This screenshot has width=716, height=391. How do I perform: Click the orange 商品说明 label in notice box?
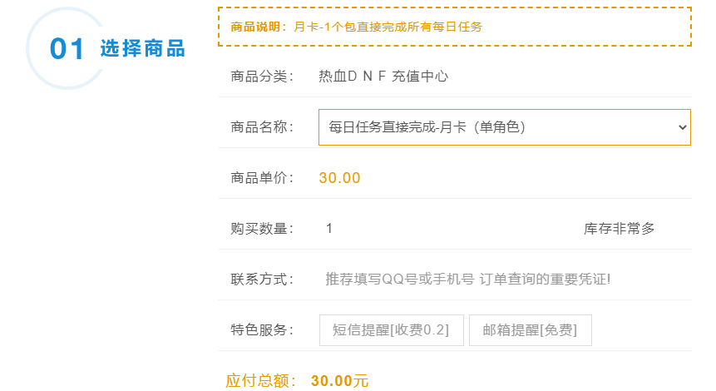coord(259,27)
